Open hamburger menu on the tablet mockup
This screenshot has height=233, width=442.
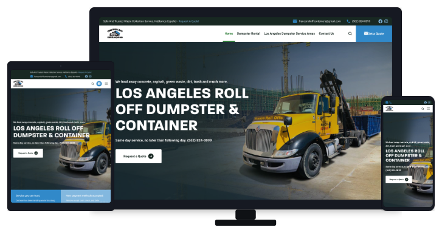[x=106, y=84]
